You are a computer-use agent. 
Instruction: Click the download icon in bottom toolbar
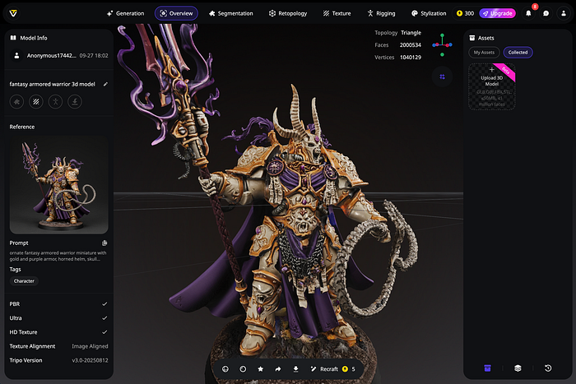click(x=295, y=369)
